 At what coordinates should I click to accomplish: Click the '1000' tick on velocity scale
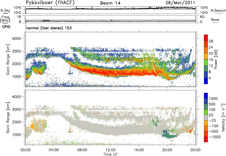pyautogui.click(x=213, y=99)
